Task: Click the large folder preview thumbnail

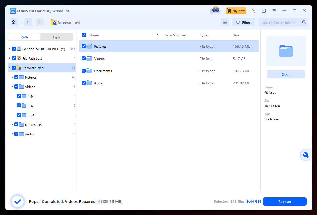Action: point(286,51)
